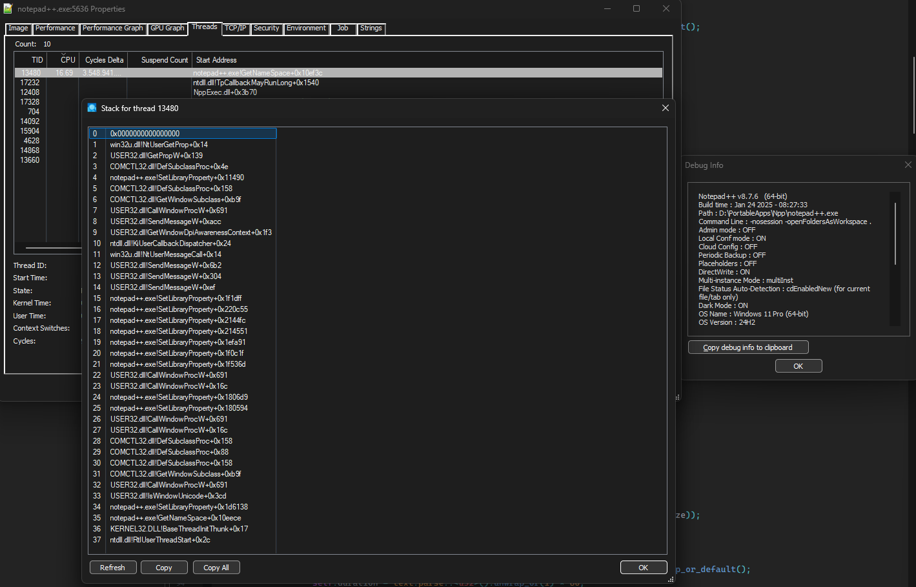Select the Threads tab
916x587 pixels.
(x=205, y=27)
